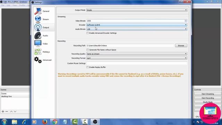The height and width of the screenshot is (125, 222).
Task: Click the Video Bitrate stepper arrows
Action: 186,21
